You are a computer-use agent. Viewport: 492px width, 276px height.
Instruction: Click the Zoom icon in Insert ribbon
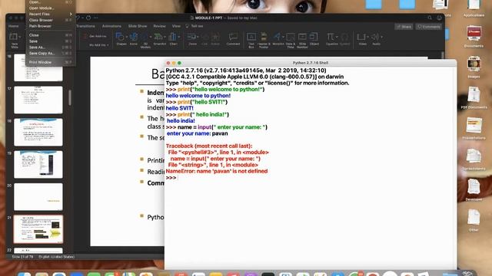click(191, 37)
